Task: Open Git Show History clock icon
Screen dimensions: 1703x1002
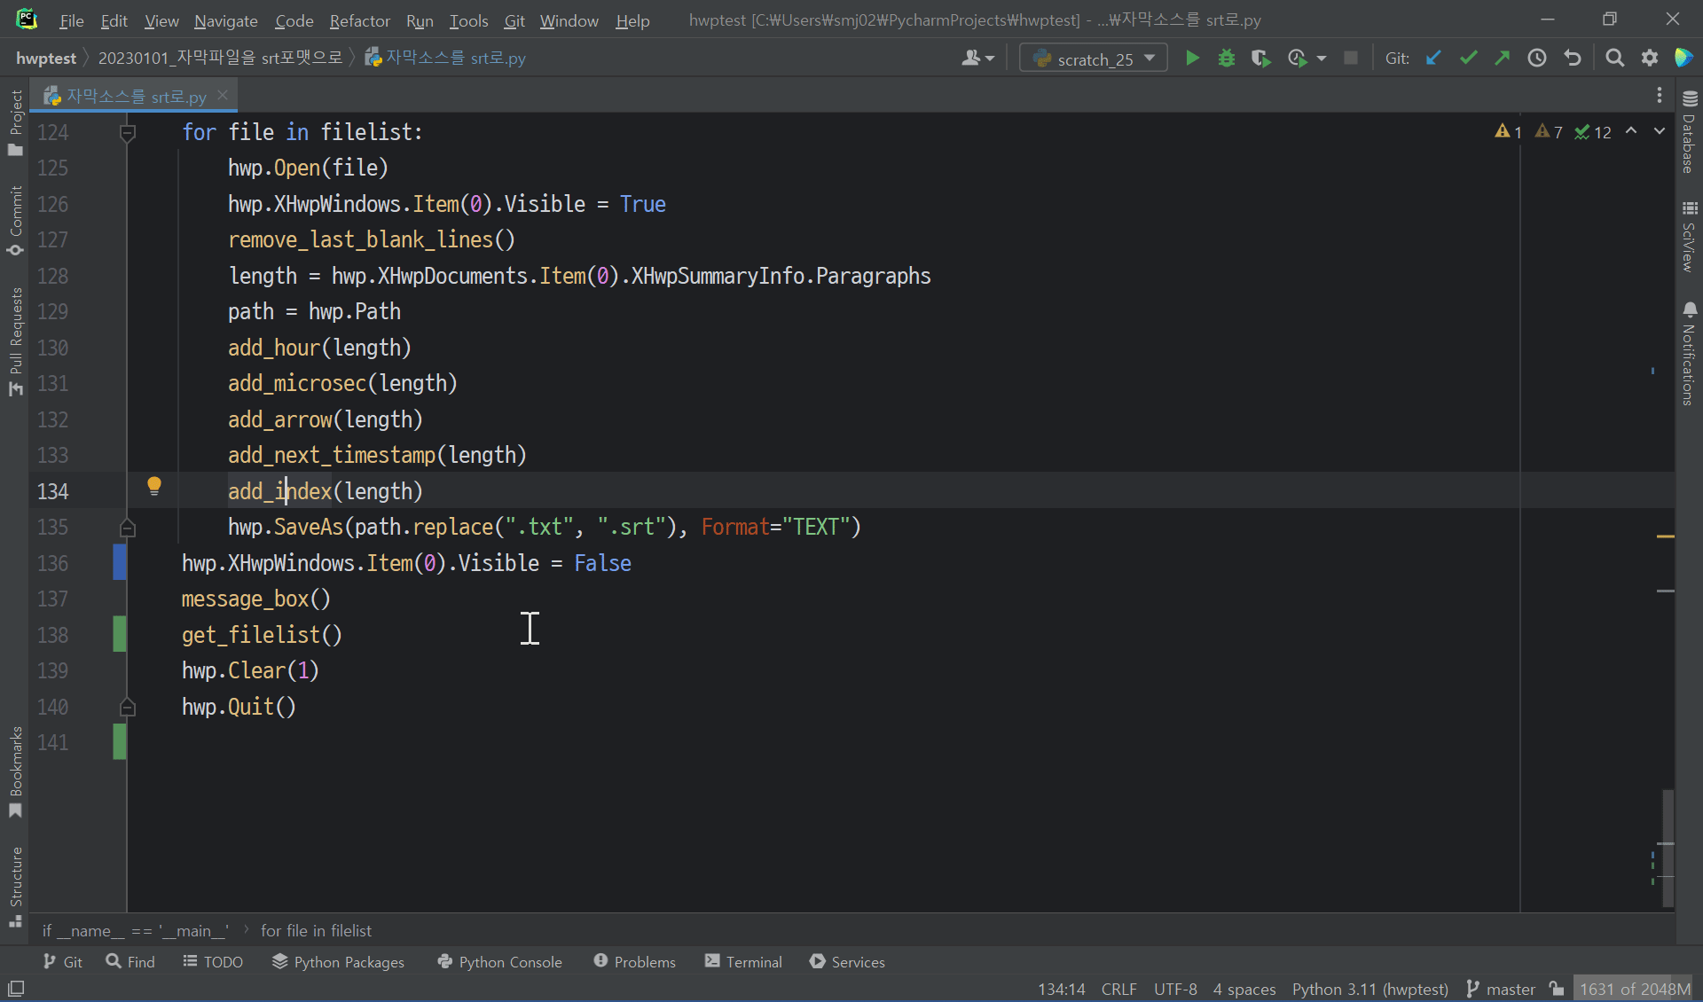Action: [x=1537, y=59]
